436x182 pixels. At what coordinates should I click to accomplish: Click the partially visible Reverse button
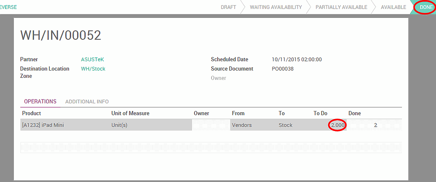pos(8,7)
